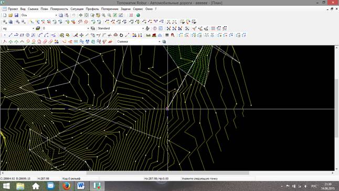Click the zoom in magnifier icon

point(104,15)
